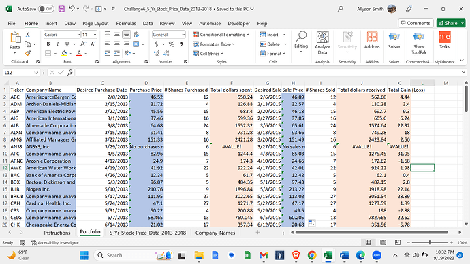Click the Paste clipboard icon
This screenshot has height=264, width=470.
(x=15, y=38)
